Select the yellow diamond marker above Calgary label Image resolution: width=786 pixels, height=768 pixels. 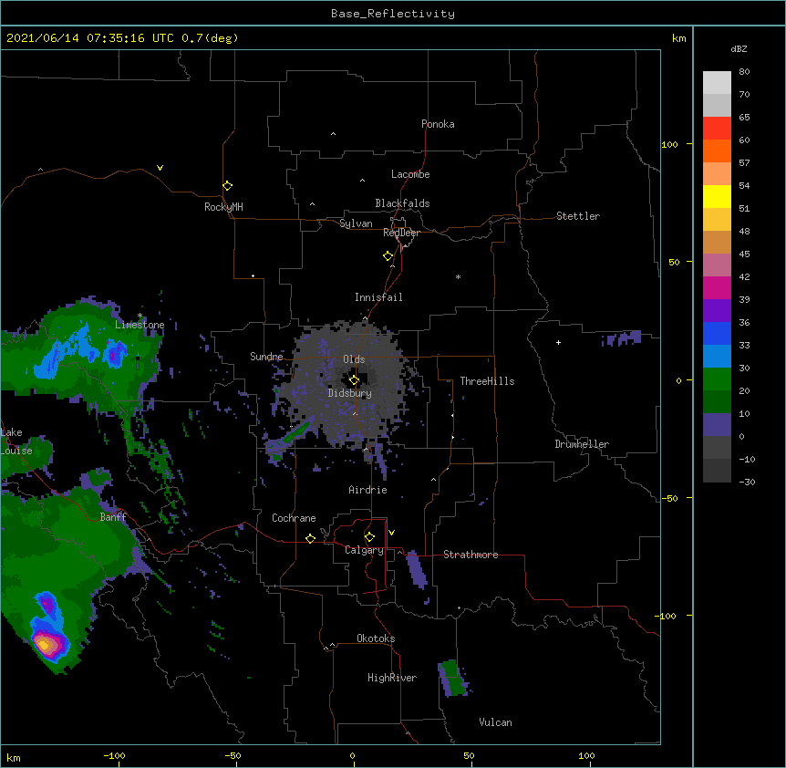click(369, 537)
